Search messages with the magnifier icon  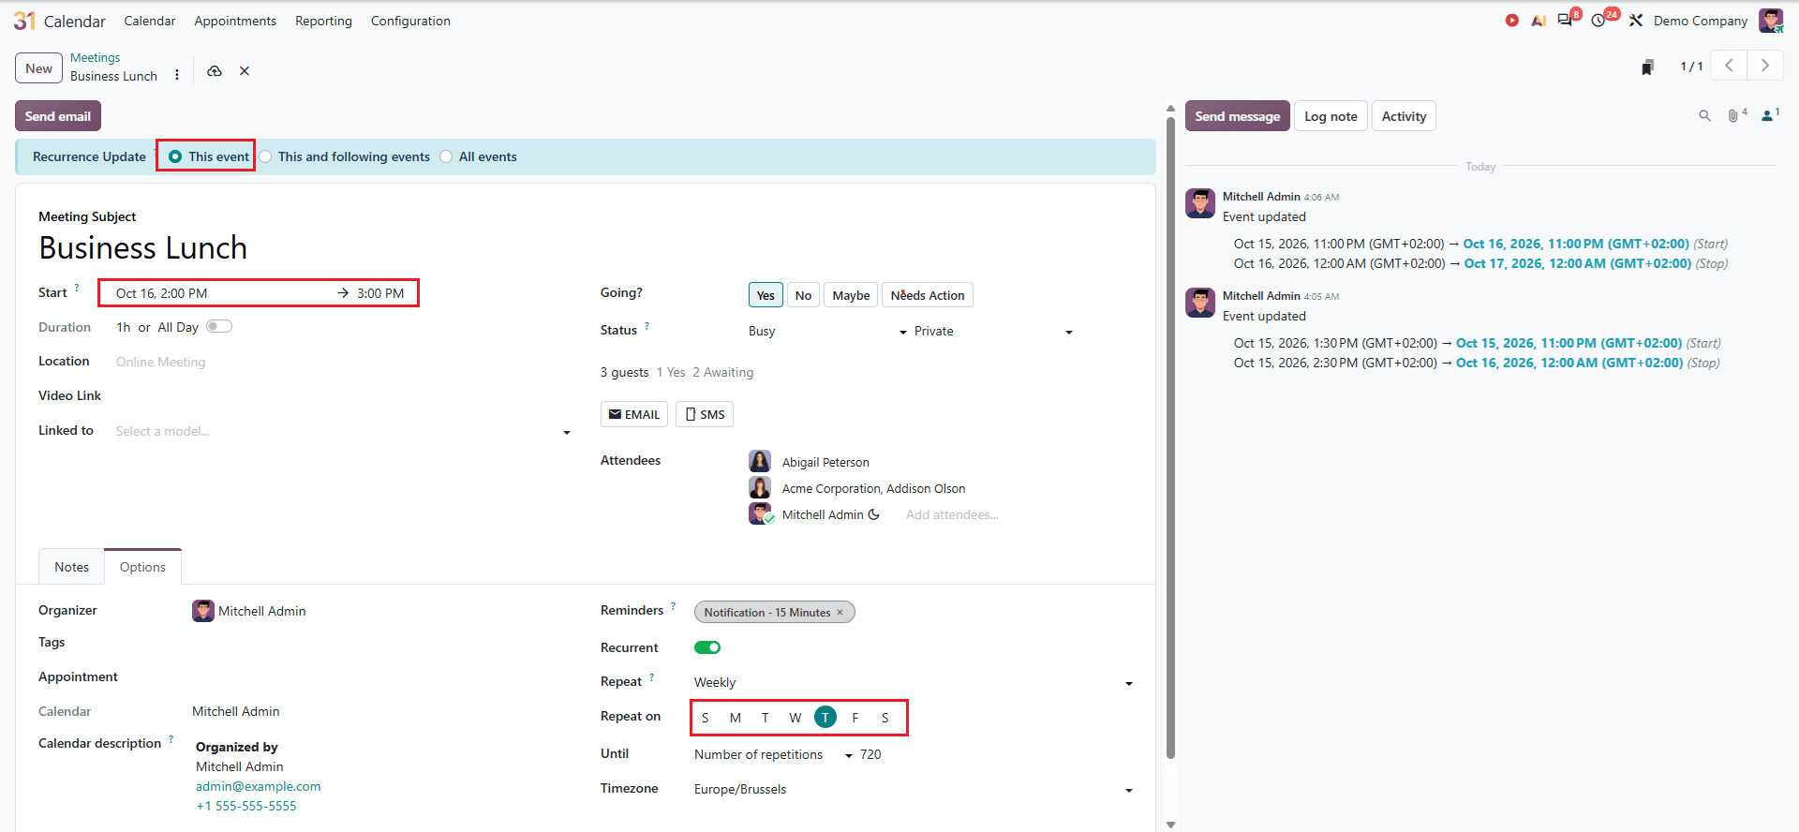(1705, 116)
